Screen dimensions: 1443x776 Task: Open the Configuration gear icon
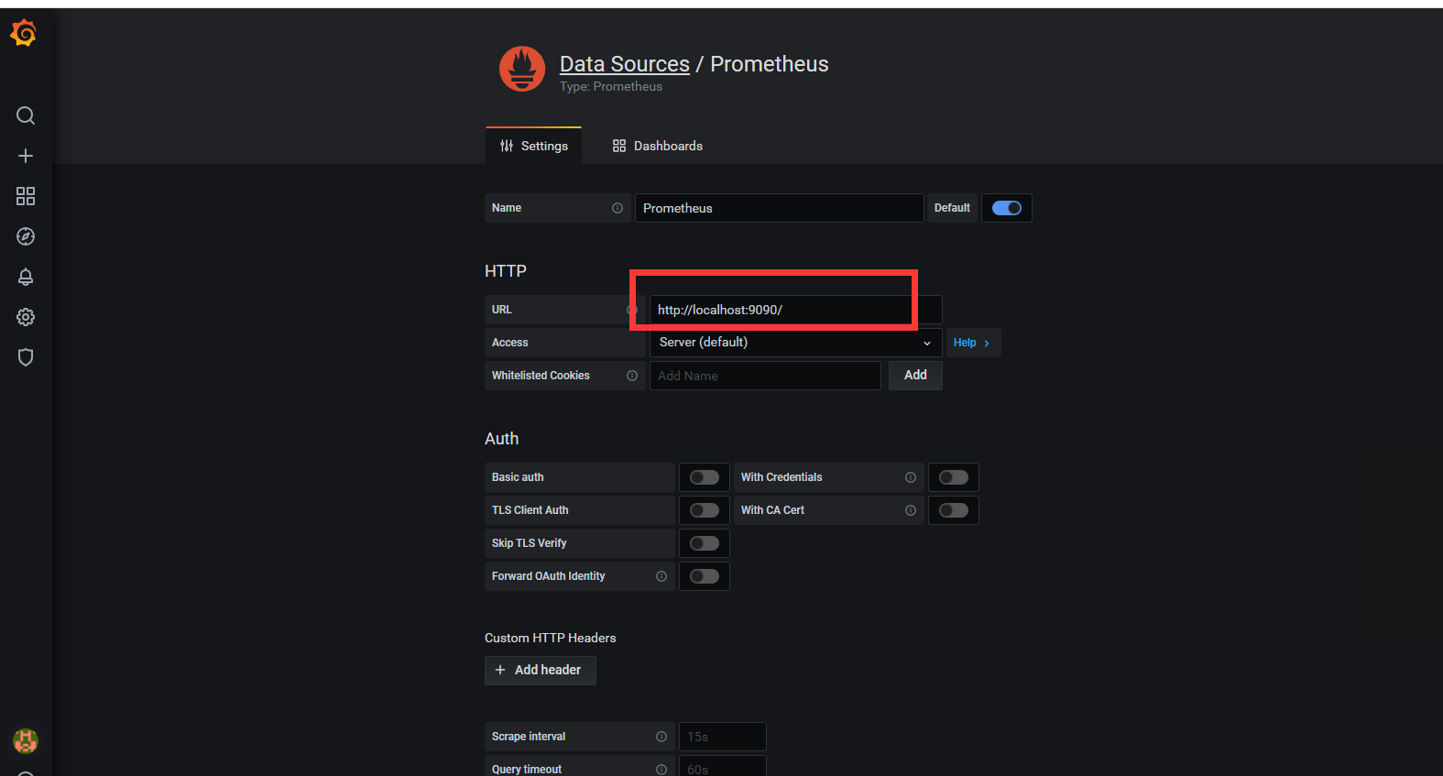[x=26, y=317]
